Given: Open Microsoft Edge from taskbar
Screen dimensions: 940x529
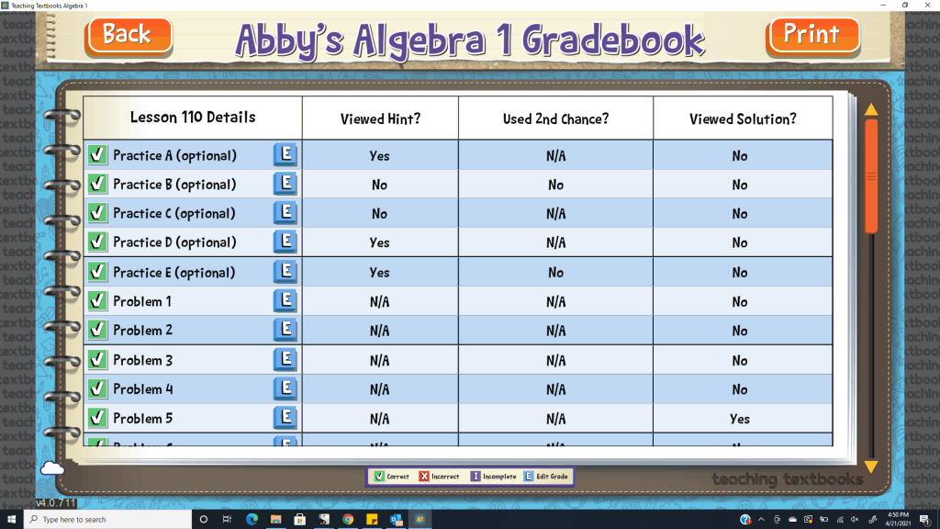Looking at the screenshot, I should (x=252, y=520).
